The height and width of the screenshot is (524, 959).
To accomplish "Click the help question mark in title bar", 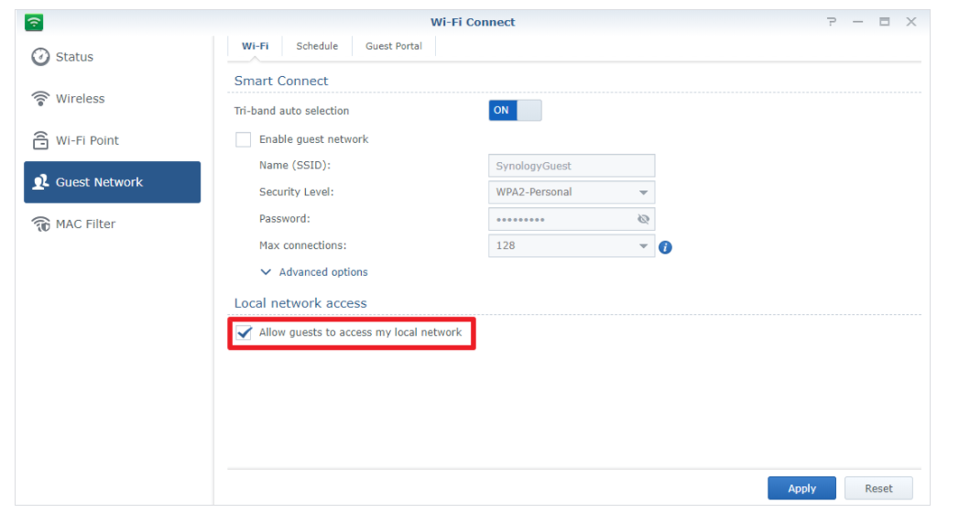I will [832, 22].
